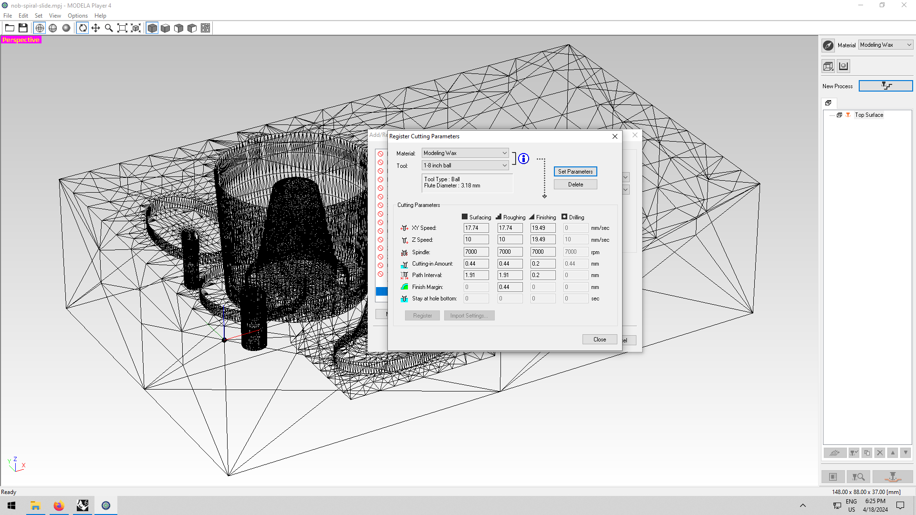This screenshot has height=515, width=916.
Task: Select the model tab above process tree
Action: [x=829, y=103]
